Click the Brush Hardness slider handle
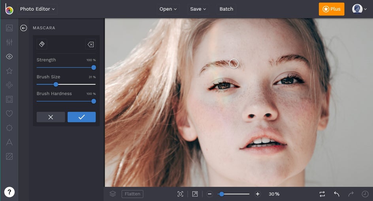 point(94,101)
